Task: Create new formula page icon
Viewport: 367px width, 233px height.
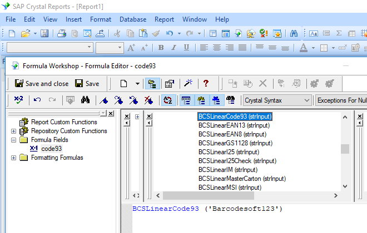Action: tap(123, 83)
